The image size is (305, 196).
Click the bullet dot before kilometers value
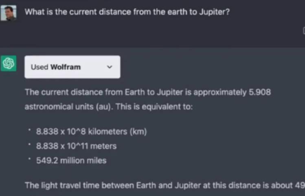29,130
